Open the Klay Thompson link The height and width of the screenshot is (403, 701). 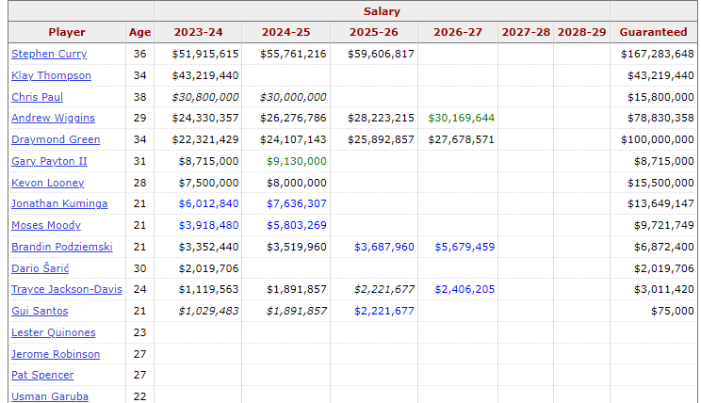click(x=52, y=75)
